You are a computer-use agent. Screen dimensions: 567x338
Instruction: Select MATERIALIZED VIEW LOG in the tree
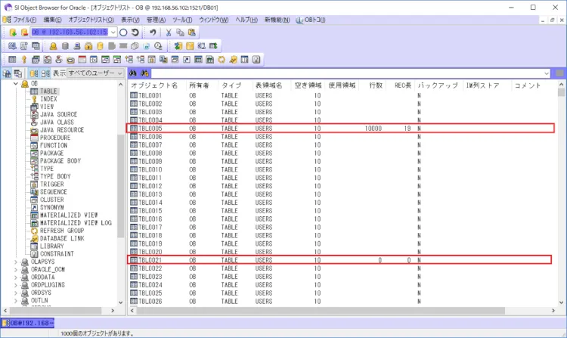pos(76,223)
